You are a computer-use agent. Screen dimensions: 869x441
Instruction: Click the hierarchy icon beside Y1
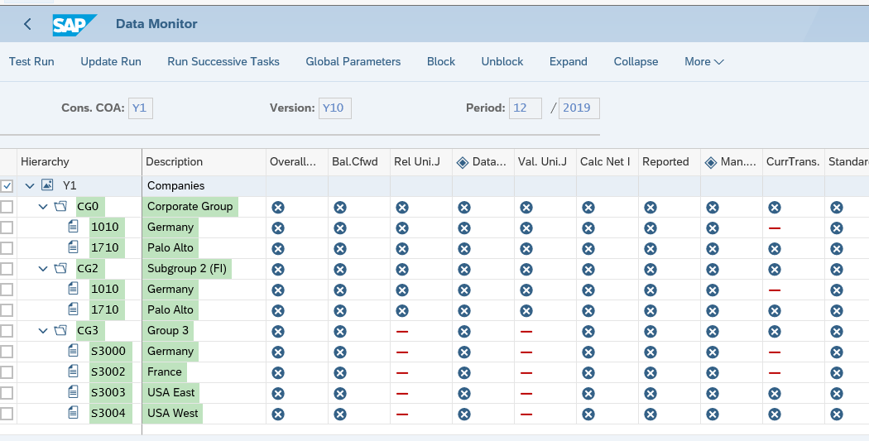click(x=47, y=186)
